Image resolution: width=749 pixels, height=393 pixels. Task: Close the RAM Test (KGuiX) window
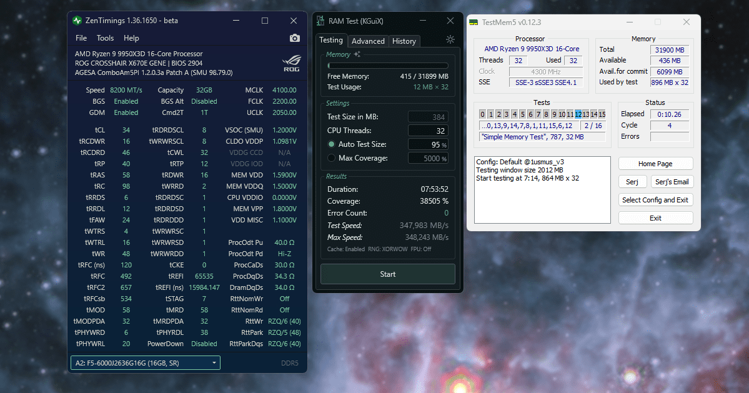(450, 21)
